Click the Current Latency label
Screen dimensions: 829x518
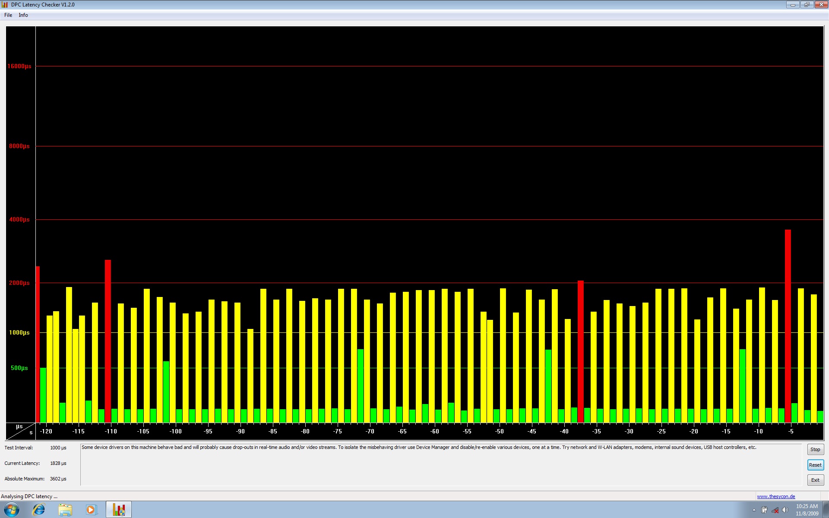pos(22,463)
